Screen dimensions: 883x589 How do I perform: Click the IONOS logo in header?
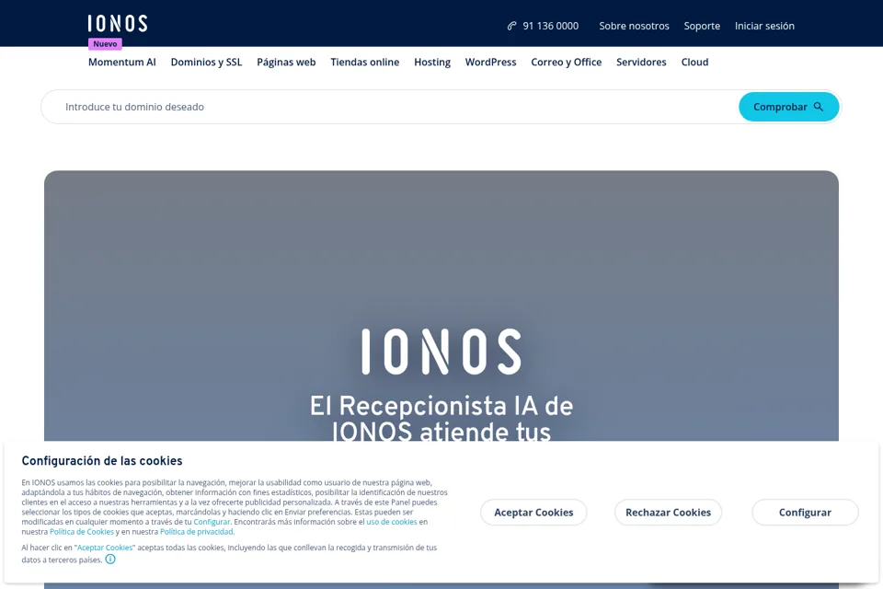coord(118,23)
